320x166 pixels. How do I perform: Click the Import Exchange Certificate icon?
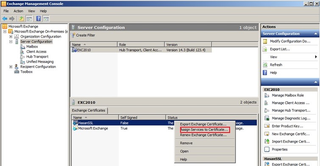click(x=267, y=142)
